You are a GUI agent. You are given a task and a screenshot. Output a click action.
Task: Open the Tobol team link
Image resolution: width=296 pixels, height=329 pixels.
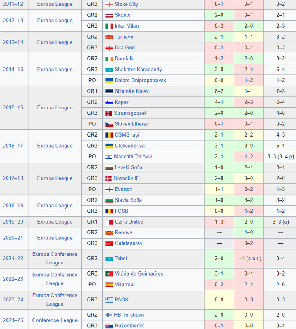tap(120, 259)
